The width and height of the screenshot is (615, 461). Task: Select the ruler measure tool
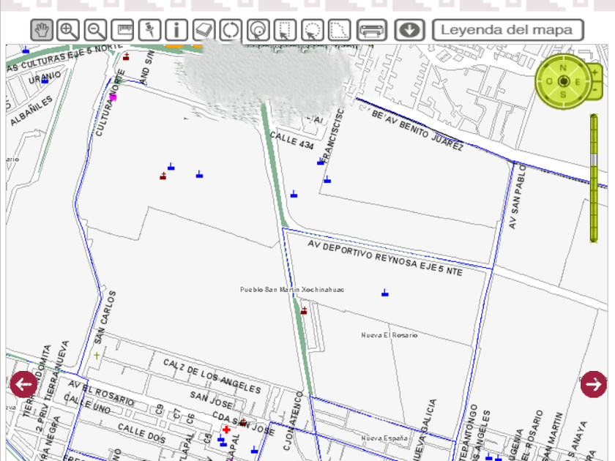point(122,30)
